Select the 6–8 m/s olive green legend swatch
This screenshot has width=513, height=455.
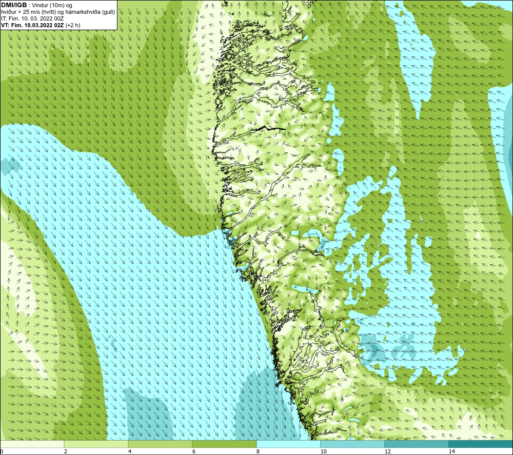pos(225,444)
